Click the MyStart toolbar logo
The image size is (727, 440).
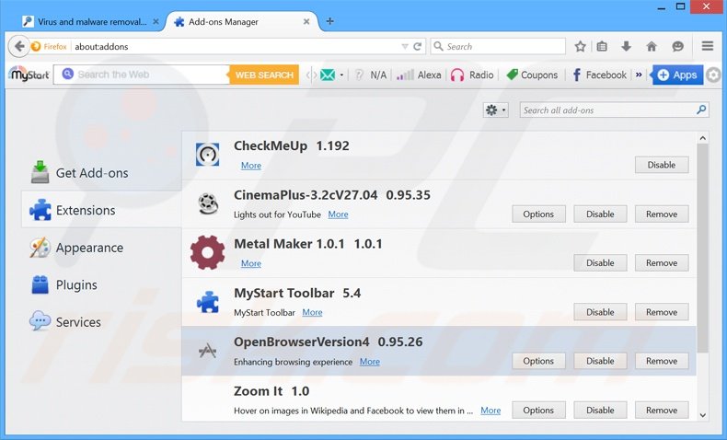(x=29, y=75)
